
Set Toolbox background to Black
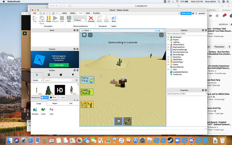pos(53,97)
